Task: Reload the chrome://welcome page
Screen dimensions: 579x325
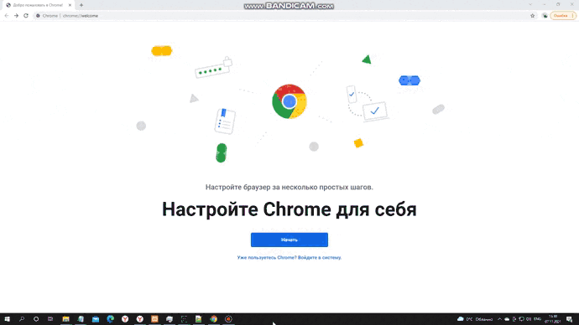Action: coord(26,16)
